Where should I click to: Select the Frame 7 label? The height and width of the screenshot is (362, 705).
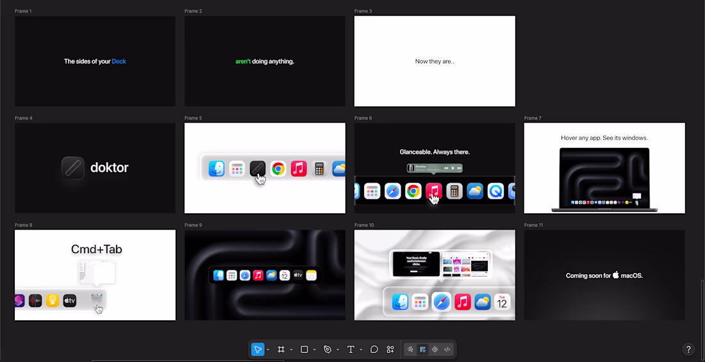(x=533, y=118)
